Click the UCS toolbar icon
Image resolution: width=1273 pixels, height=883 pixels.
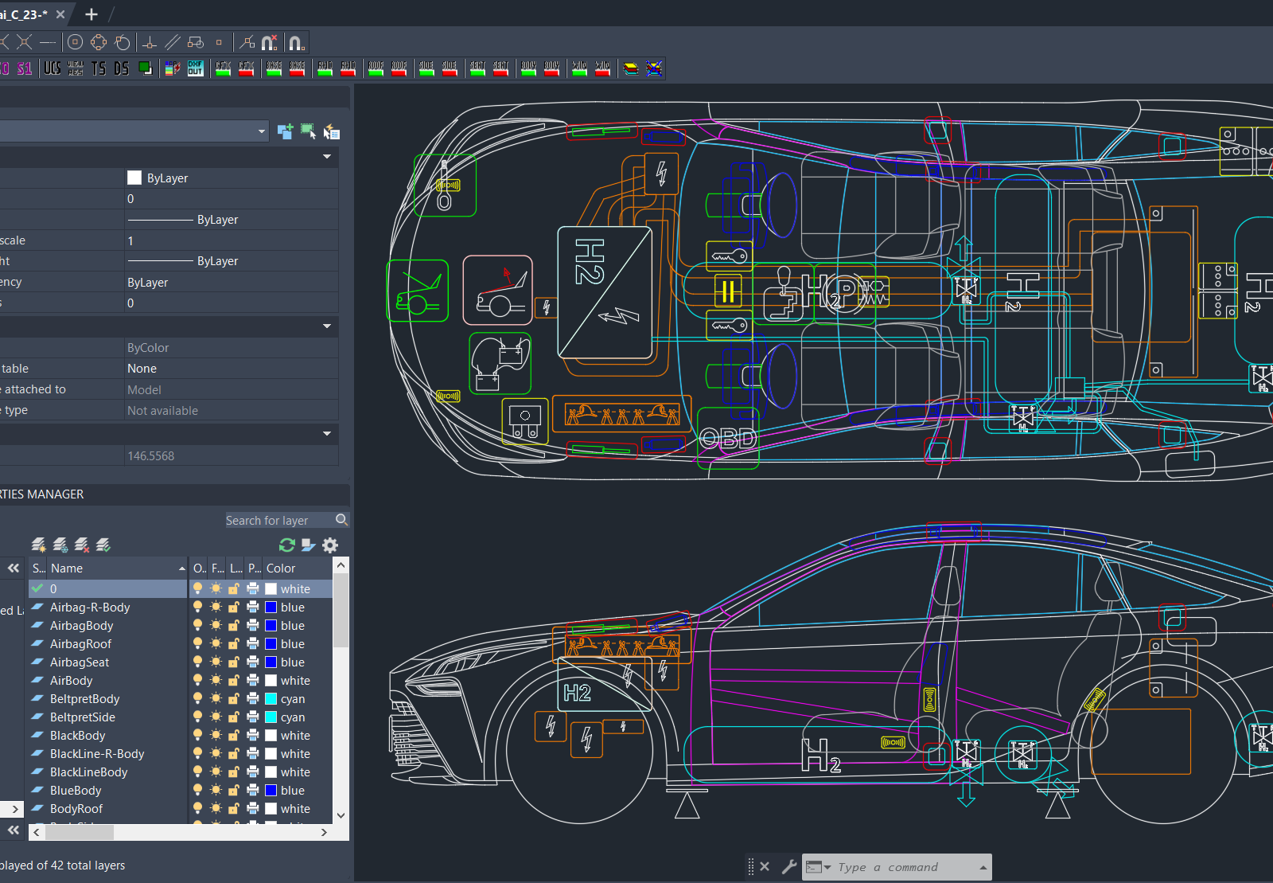(53, 68)
